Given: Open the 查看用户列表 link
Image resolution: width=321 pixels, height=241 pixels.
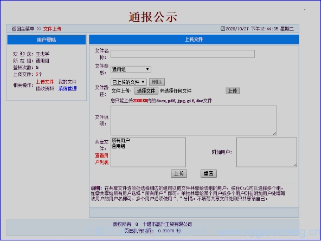Looking at the screenshot, I should 101,159.
